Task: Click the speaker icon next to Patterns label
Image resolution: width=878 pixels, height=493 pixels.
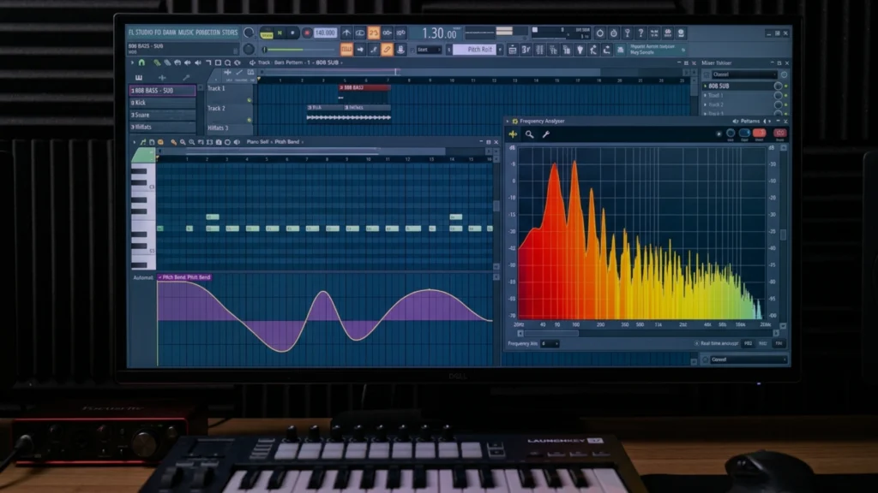Action: pyautogui.click(x=735, y=122)
